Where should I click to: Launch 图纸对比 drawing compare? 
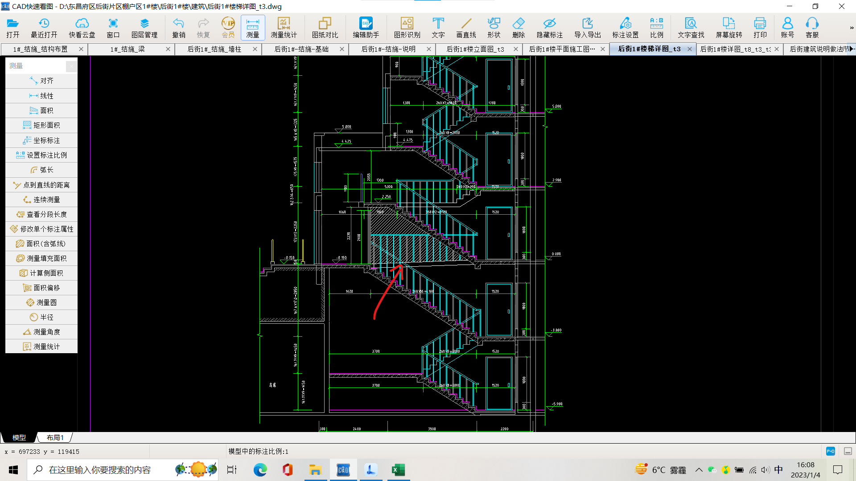325,28
